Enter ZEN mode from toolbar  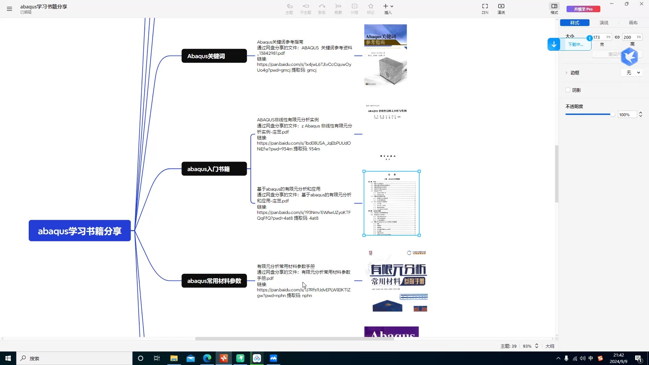click(x=485, y=9)
